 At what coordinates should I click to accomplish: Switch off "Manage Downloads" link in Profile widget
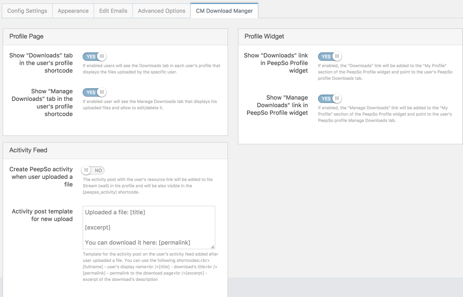(x=329, y=99)
